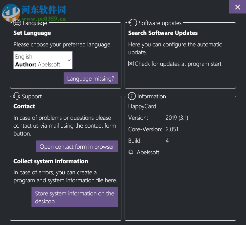Screen dimensions: 246x225
Task: Click the Collect system information heading
Action: 51,161
